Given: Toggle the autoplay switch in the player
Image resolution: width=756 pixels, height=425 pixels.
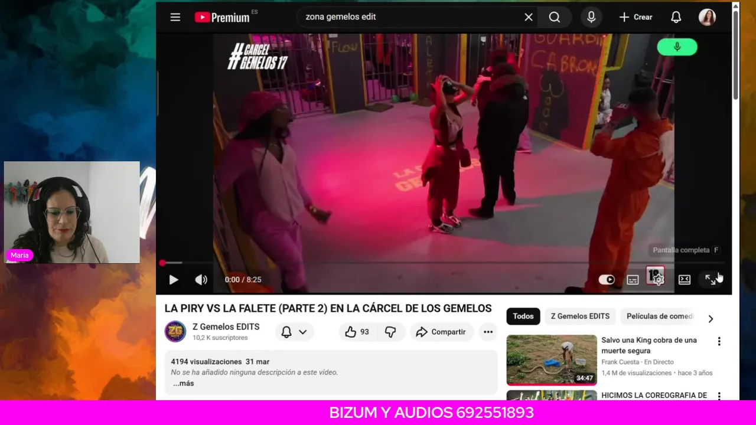Looking at the screenshot, I should point(607,280).
